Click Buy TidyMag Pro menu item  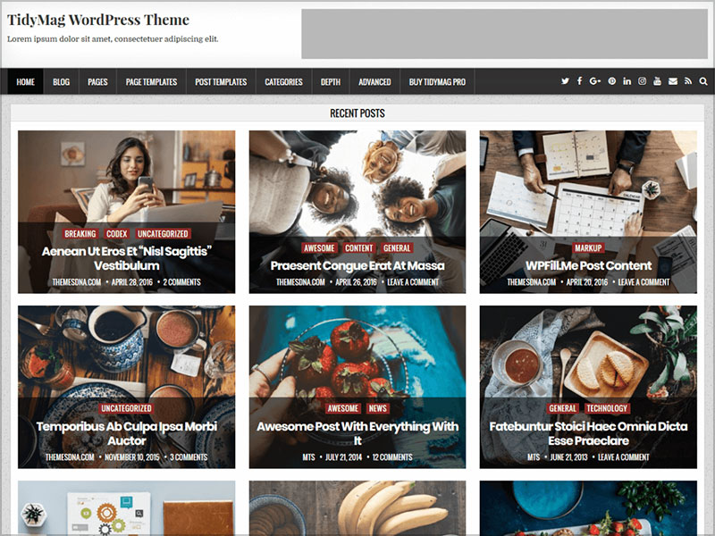437,81
